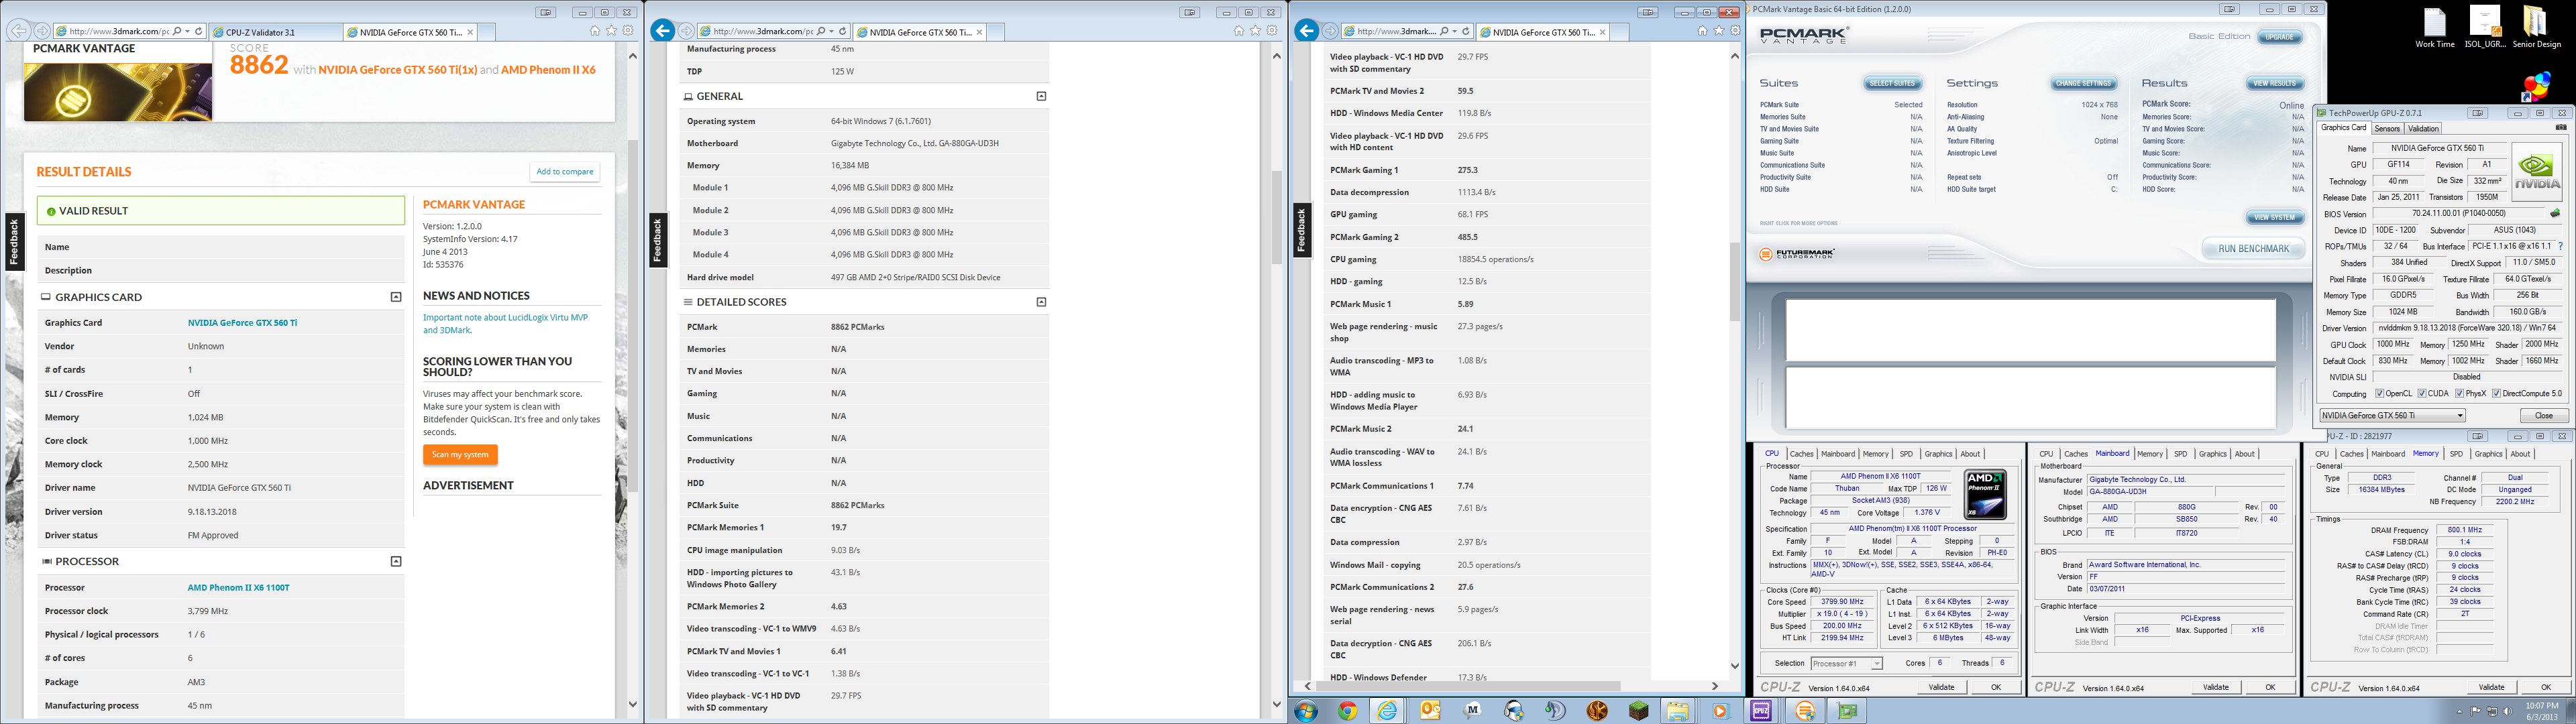
Task: Open the NVIDIA GeForce GTX 560 Ti link
Action: click(x=242, y=323)
